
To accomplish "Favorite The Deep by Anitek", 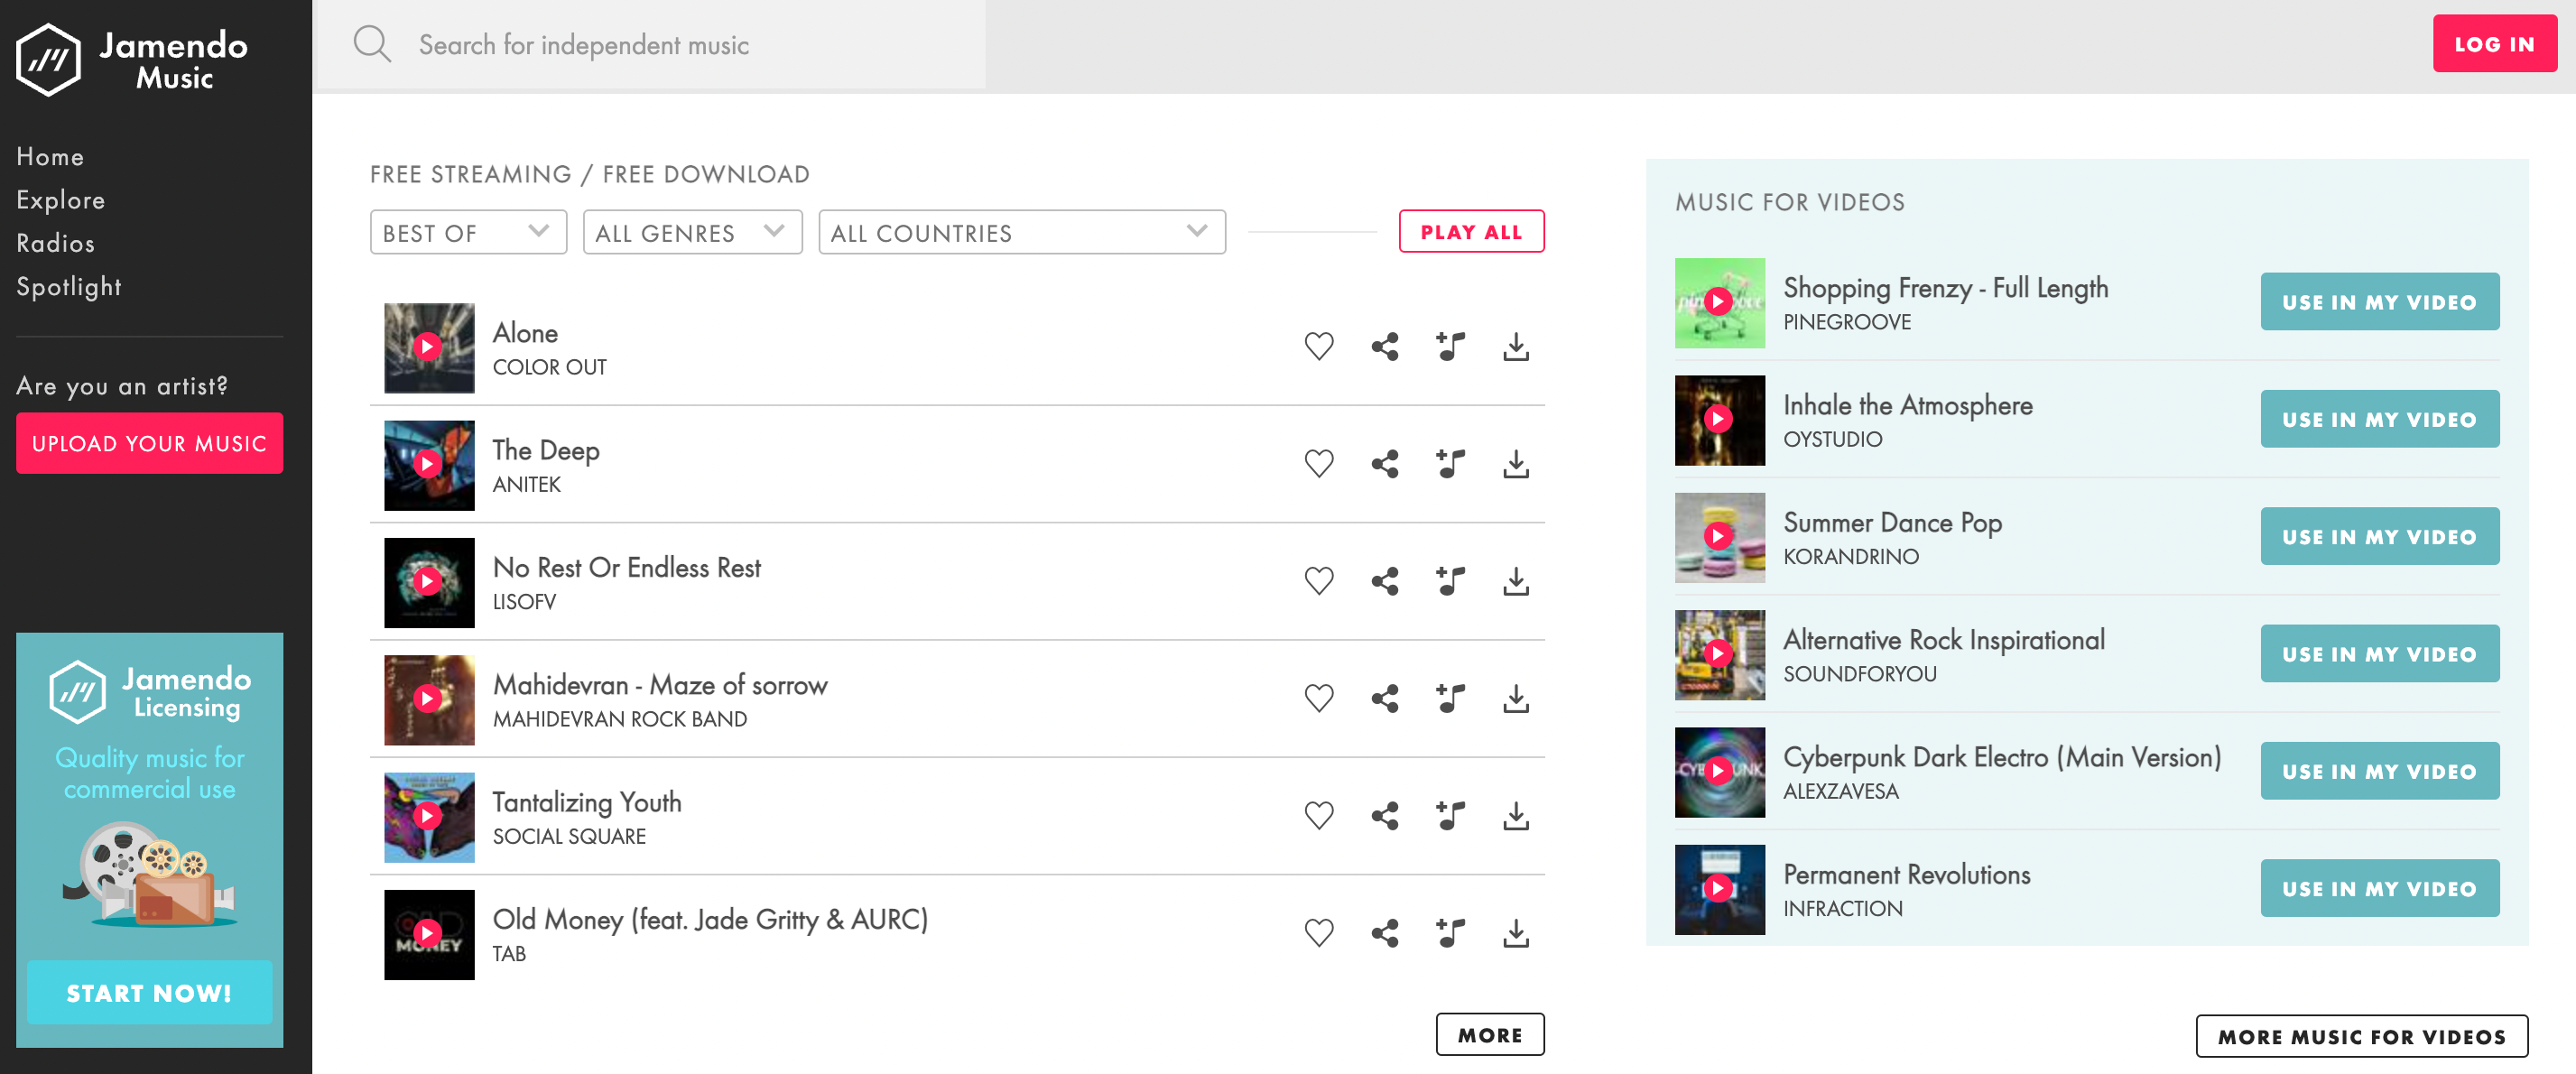I will [1319, 463].
